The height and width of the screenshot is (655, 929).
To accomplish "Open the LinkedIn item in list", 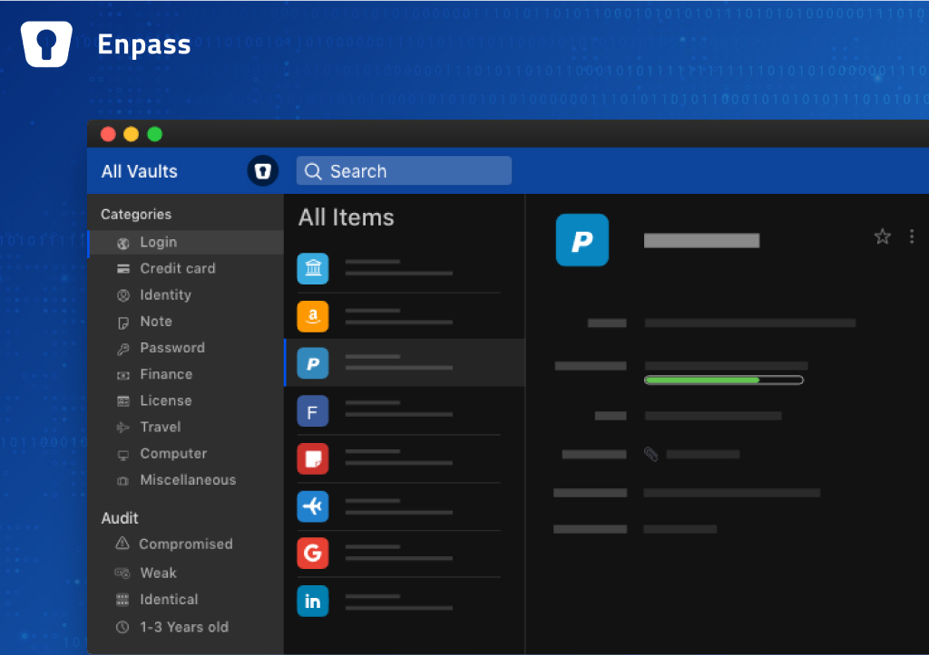I will [404, 602].
